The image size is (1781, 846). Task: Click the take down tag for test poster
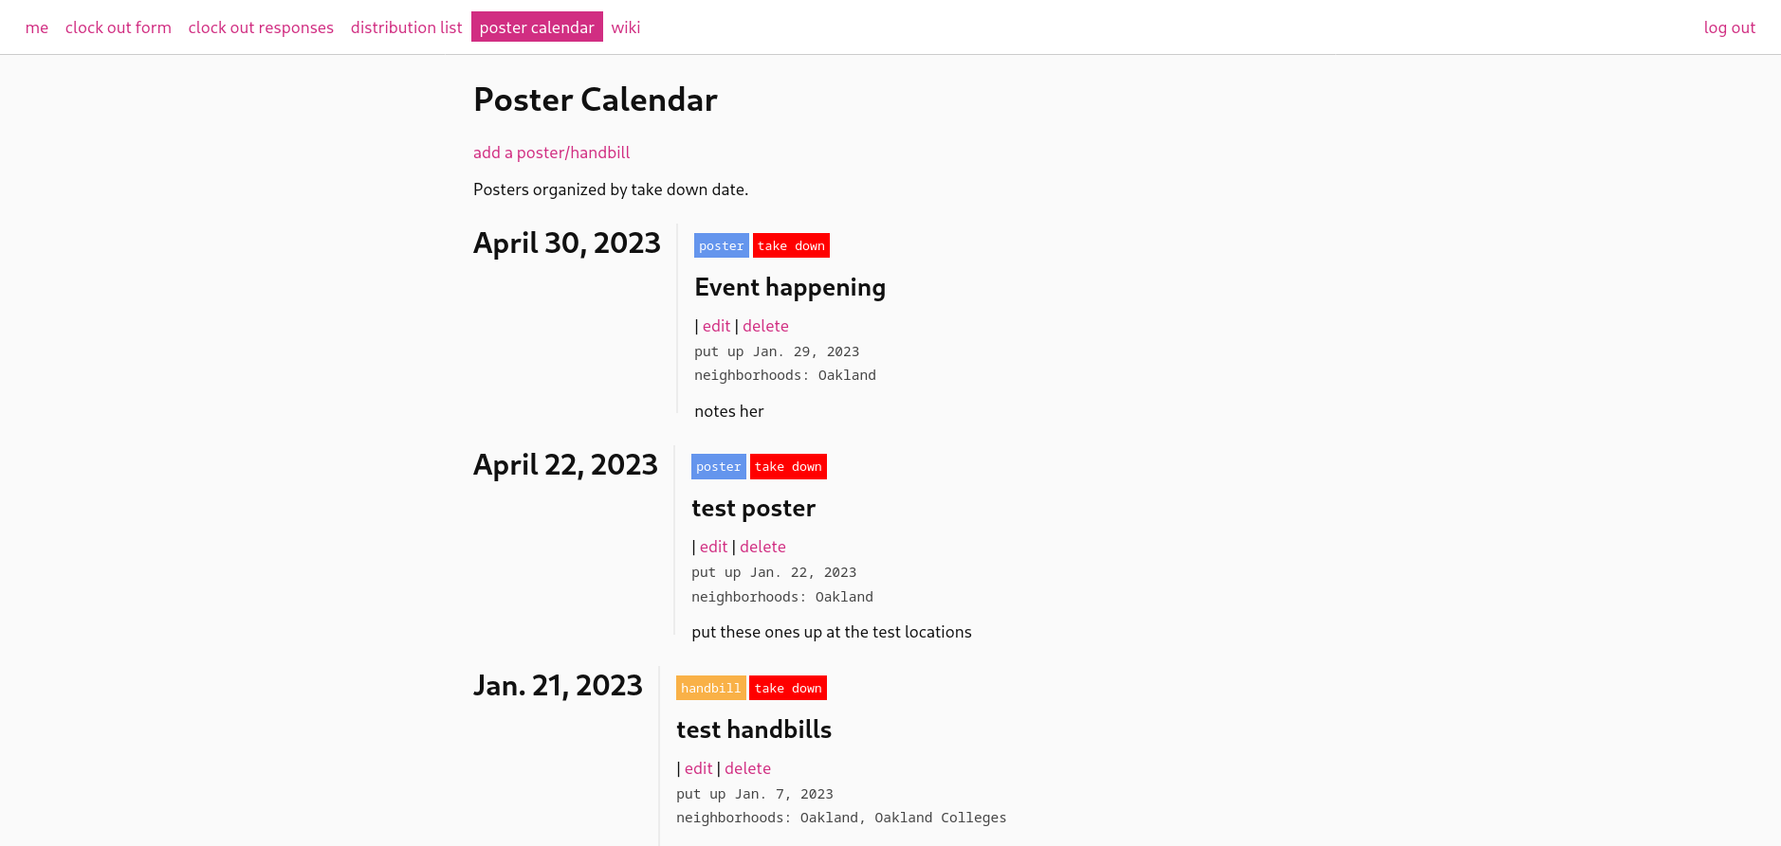click(x=788, y=466)
